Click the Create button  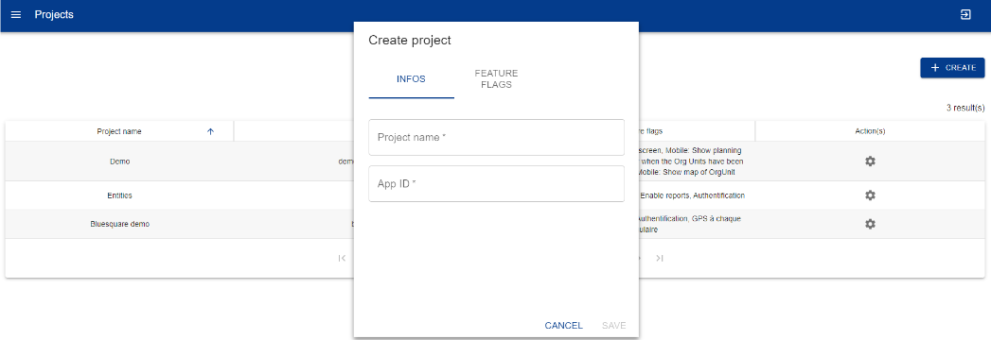(952, 67)
